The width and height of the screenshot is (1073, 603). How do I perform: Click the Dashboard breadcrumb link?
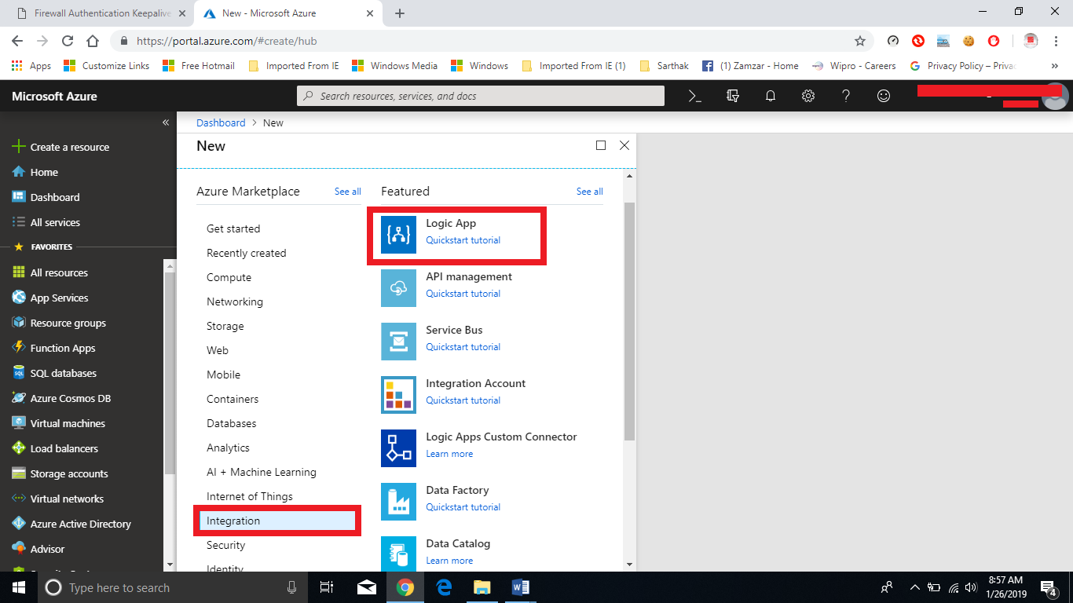click(x=221, y=122)
